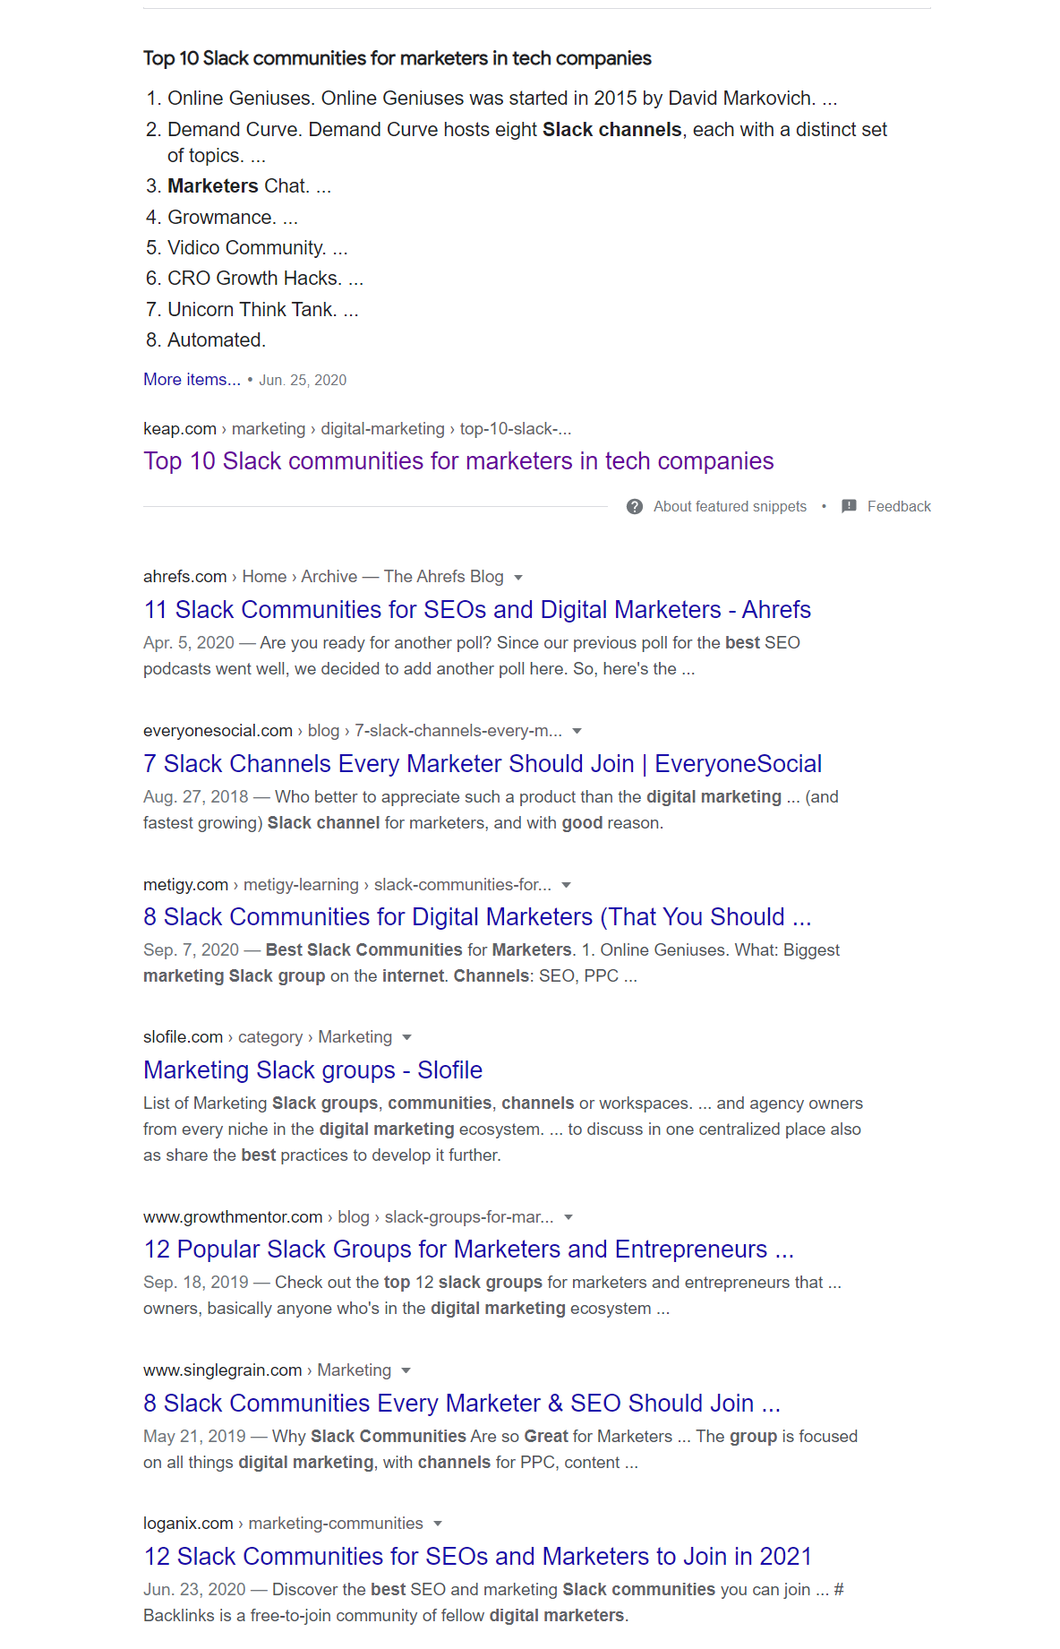
Task: Open 12 Popular Slack Groups for Marketers result
Action: (469, 1250)
